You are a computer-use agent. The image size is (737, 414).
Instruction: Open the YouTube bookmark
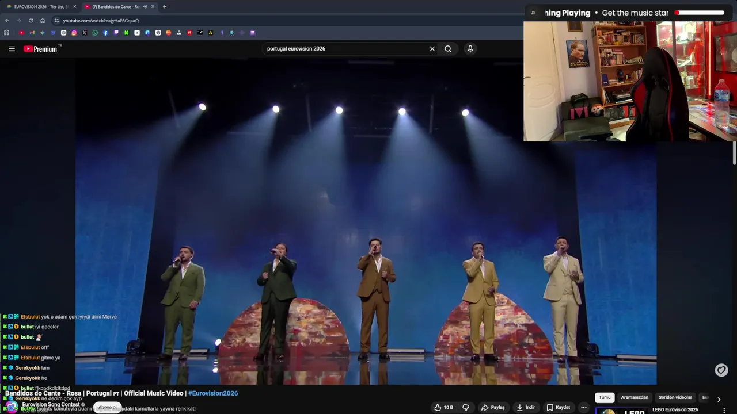pos(21,33)
